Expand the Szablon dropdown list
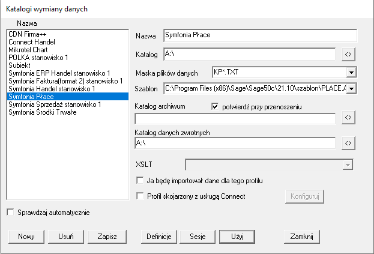The width and height of the screenshot is (374, 254). (351, 88)
